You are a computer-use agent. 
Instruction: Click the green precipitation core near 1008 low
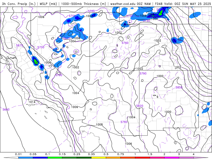pyautogui.click(x=161, y=14)
